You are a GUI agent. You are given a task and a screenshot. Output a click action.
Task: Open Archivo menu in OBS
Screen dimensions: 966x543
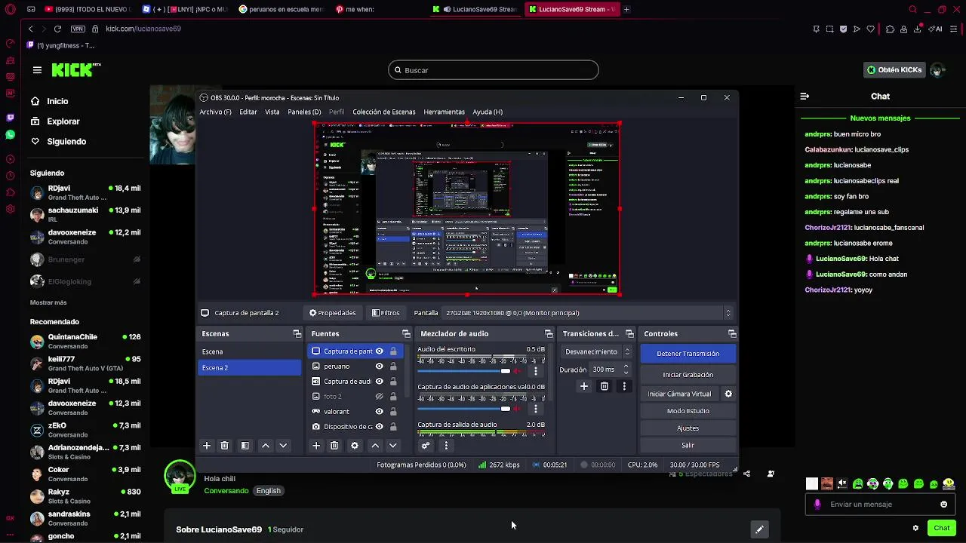215,112
